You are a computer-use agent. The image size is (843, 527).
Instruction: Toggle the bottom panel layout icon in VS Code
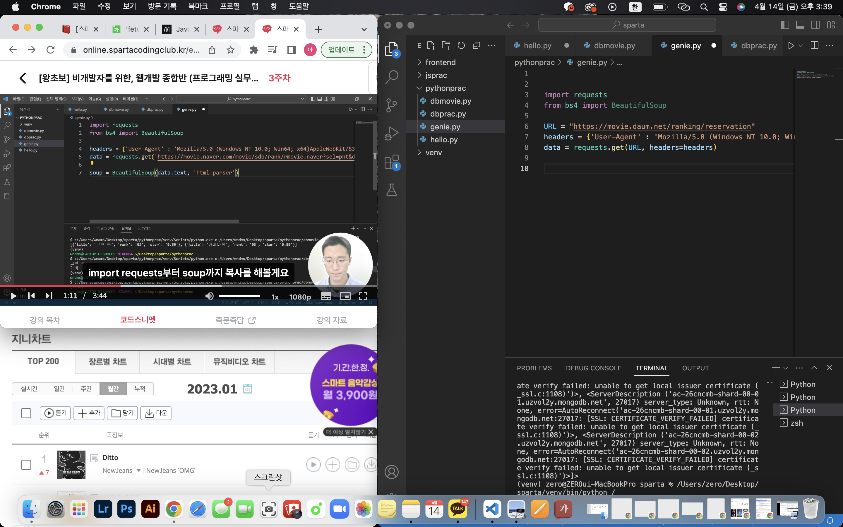[x=800, y=25]
